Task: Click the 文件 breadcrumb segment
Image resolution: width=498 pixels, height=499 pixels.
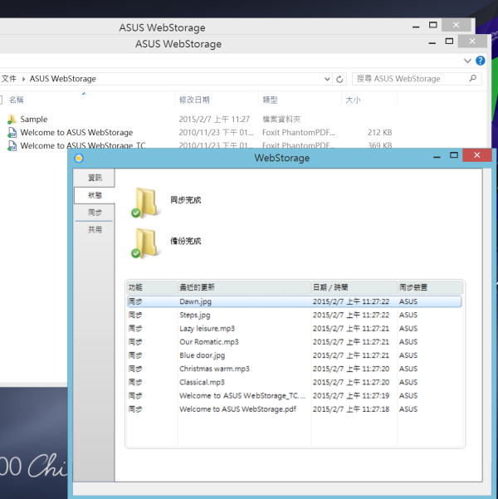Action: tap(9, 79)
